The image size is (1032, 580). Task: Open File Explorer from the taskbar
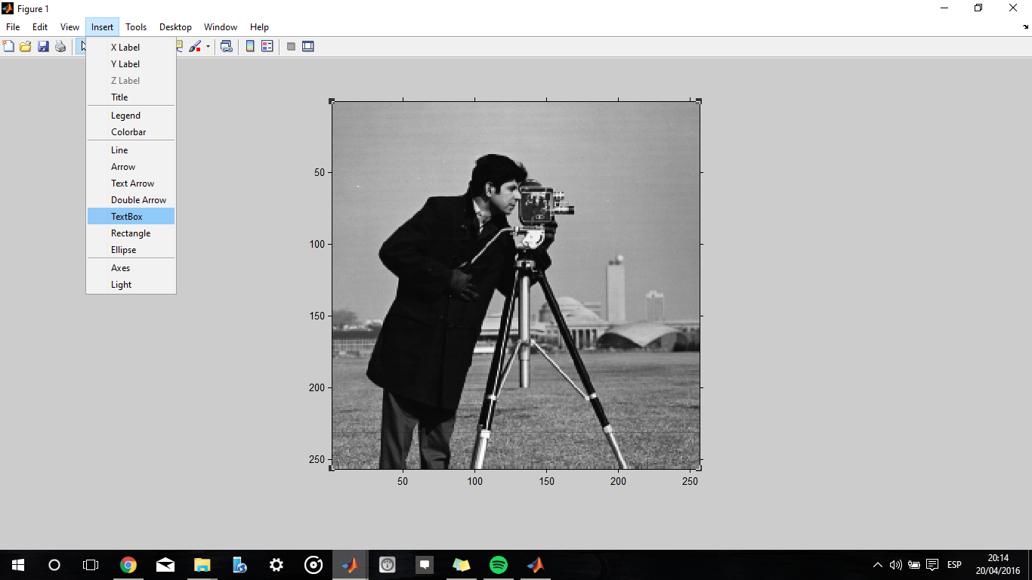pos(202,565)
